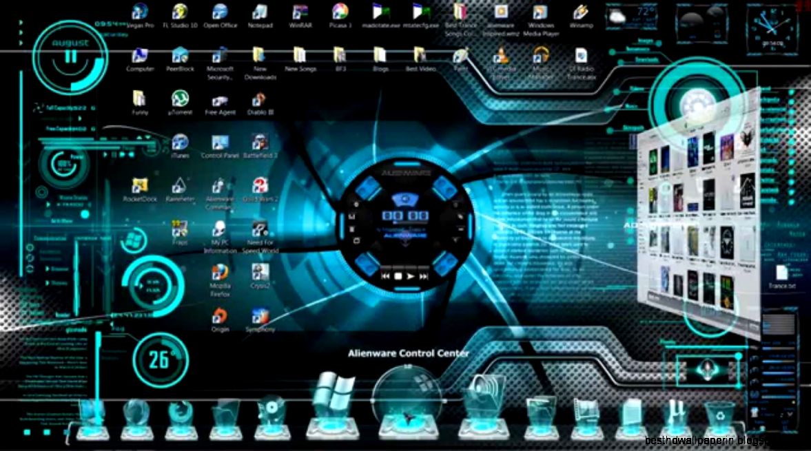This screenshot has height=451, width=811.
Task: Open the Rainmeter icon
Action: [181, 186]
